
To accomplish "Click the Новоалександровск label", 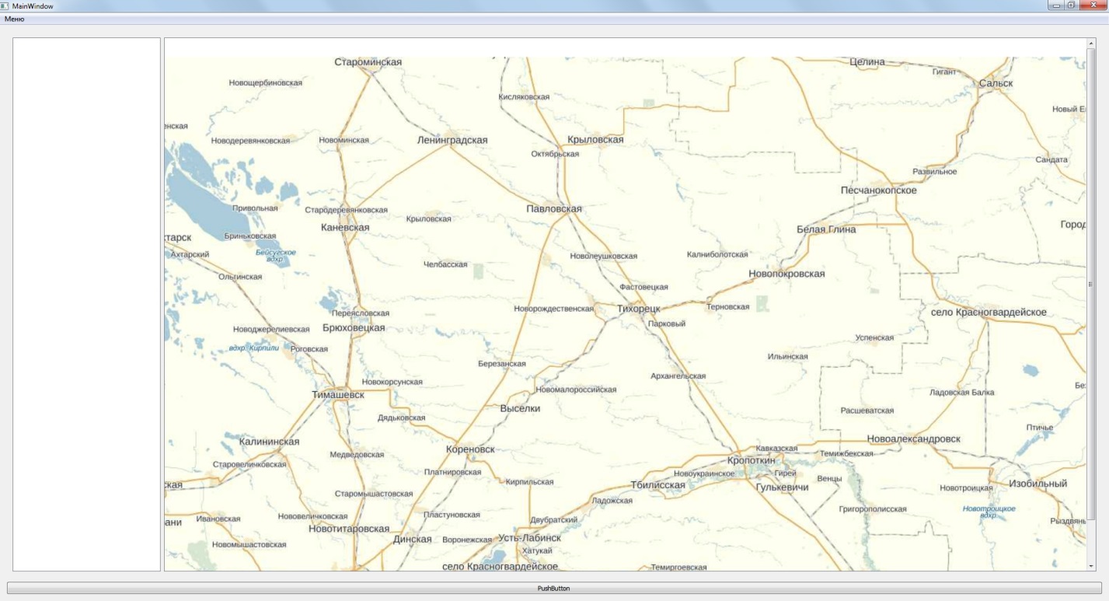I will click(914, 439).
